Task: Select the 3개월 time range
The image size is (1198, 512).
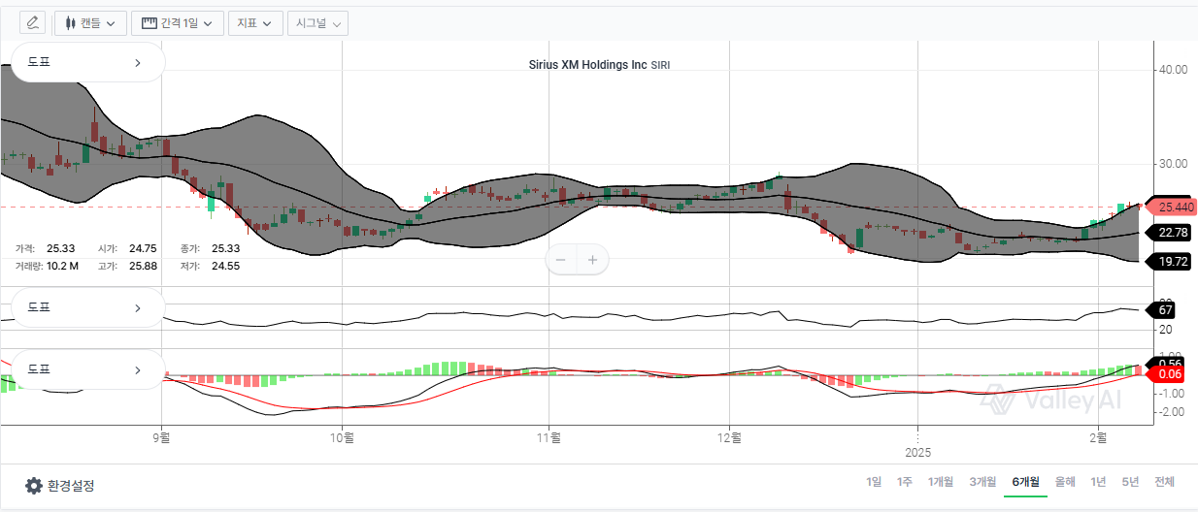Action: pyautogui.click(x=982, y=482)
